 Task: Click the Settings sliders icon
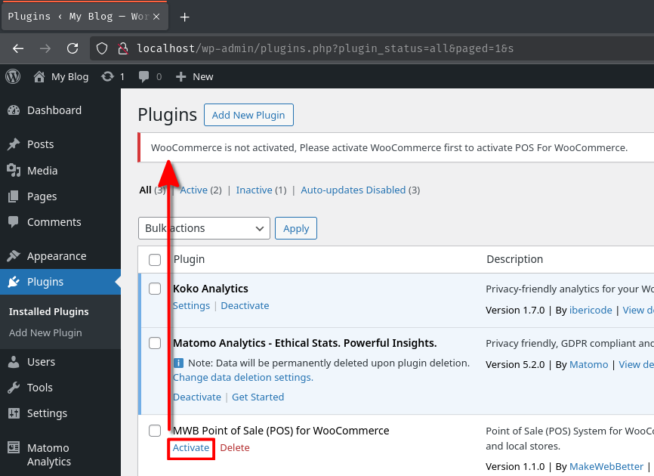click(14, 413)
